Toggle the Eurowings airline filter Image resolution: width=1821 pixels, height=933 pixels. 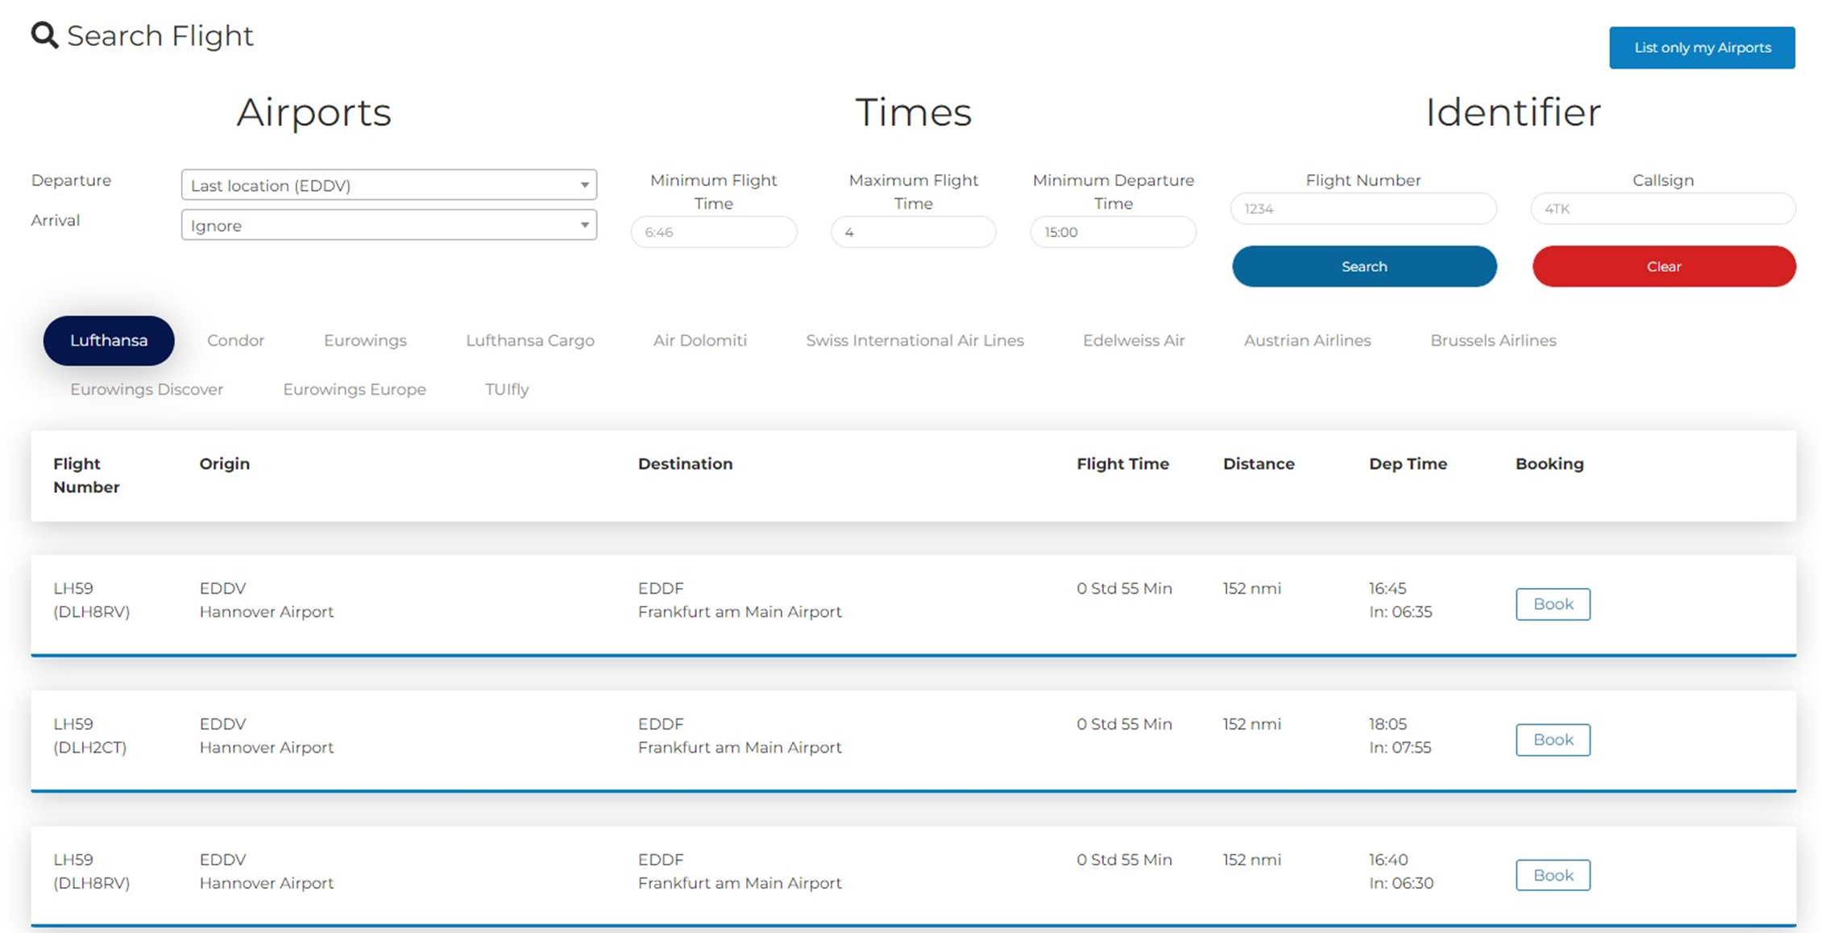365,340
